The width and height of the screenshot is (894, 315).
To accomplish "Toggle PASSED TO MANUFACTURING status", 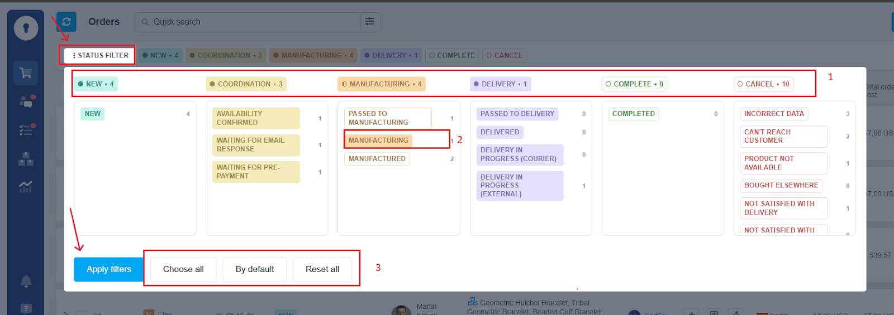I will (x=388, y=118).
